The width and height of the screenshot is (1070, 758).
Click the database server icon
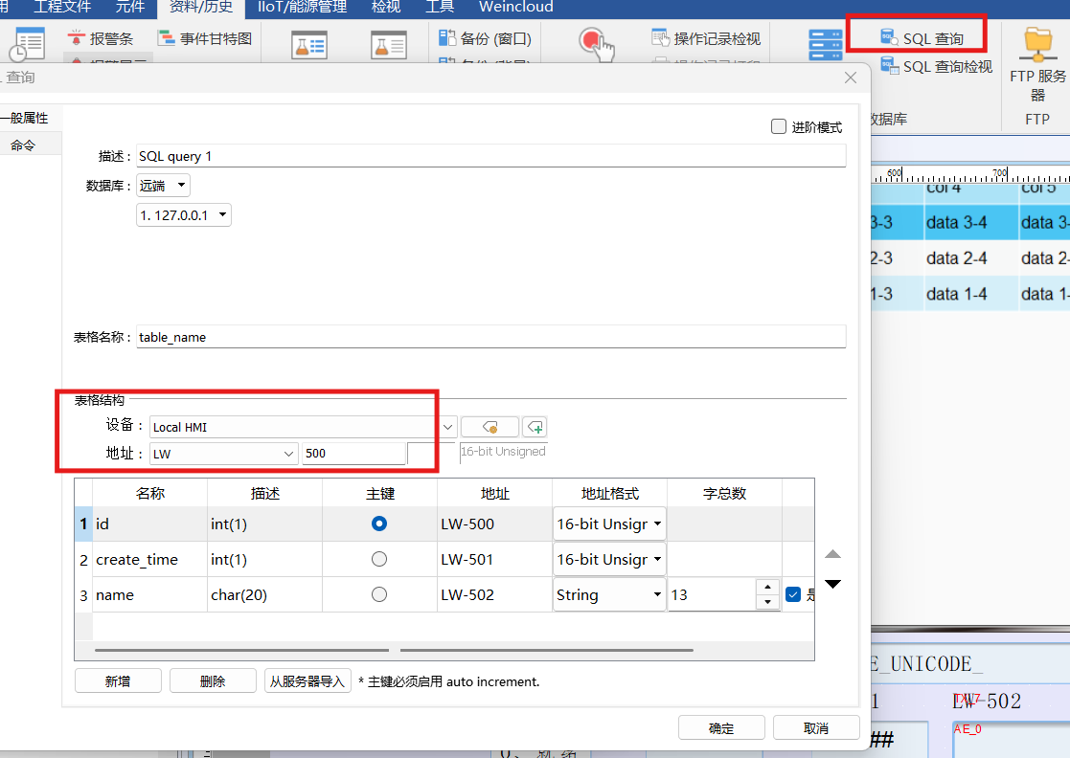[x=825, y=45]
